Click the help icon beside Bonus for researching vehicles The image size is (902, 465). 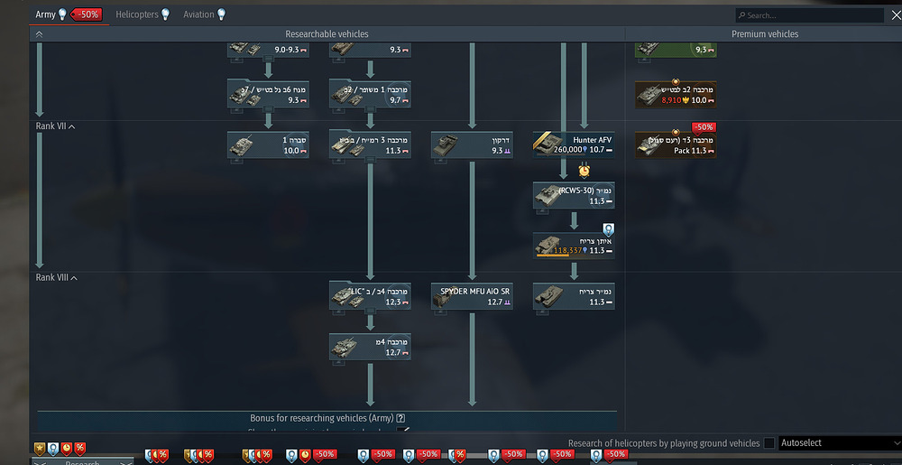click(401, 418)
